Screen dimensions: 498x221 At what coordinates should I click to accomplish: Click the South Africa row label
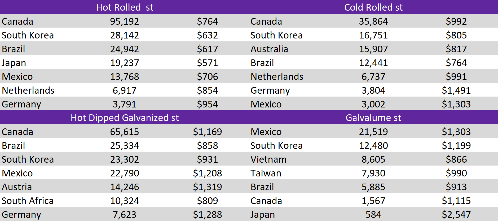tap(28, 201)
